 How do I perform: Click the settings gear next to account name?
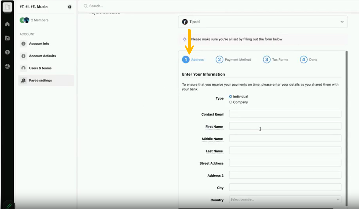pos(70,7)
